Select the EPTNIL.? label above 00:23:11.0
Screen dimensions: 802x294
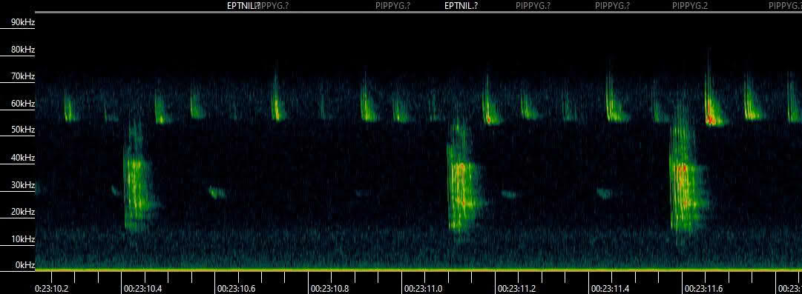[461, 6]
